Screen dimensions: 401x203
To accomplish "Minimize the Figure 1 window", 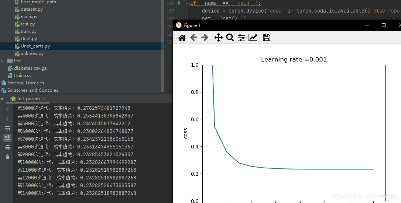I will coord(367,25).
